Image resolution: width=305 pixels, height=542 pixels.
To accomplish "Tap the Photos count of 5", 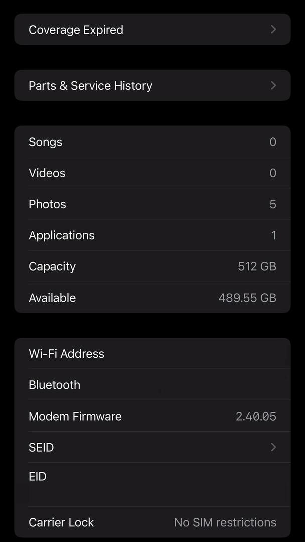I will tap(273, 204).
